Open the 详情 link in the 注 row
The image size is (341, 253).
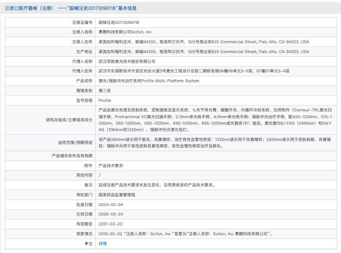(x=103, y=243)
